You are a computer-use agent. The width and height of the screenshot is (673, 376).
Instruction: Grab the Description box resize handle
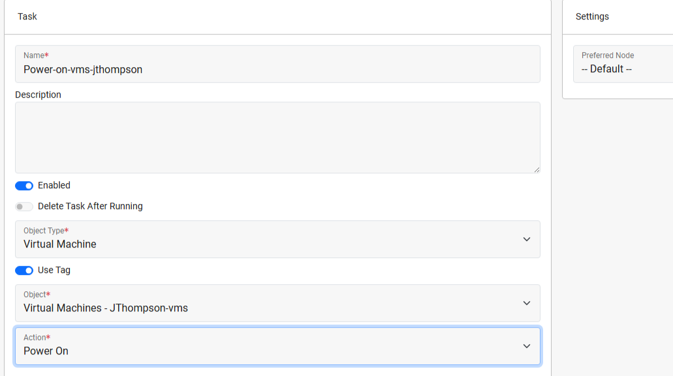537,169
